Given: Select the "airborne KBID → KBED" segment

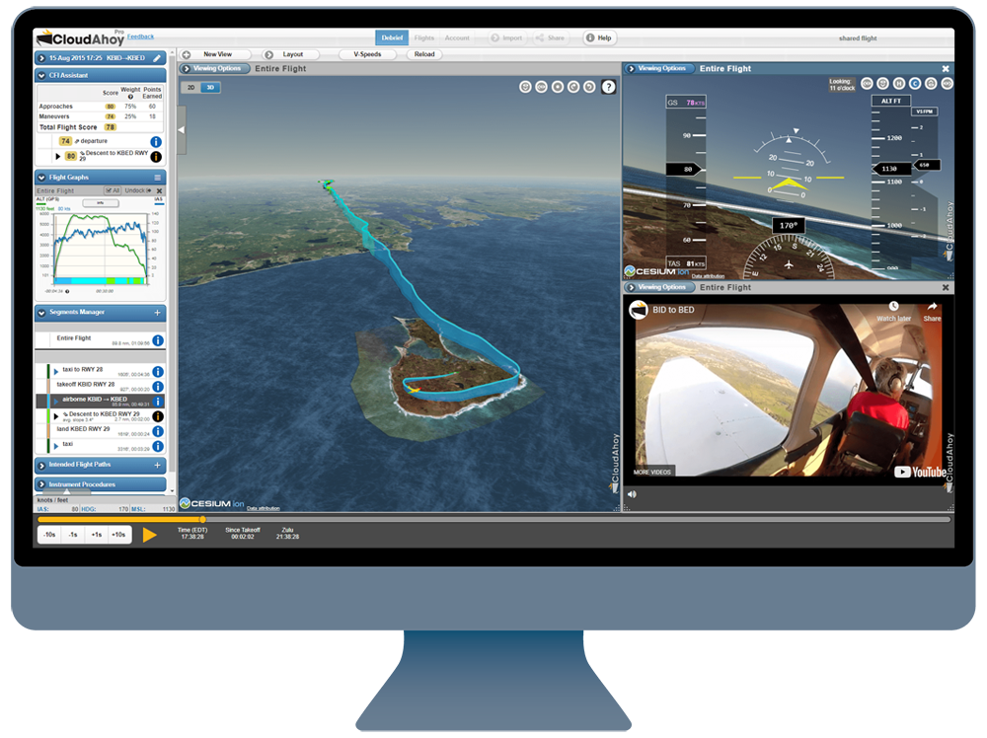Looking at the screenshot, I should click(94, 400).
